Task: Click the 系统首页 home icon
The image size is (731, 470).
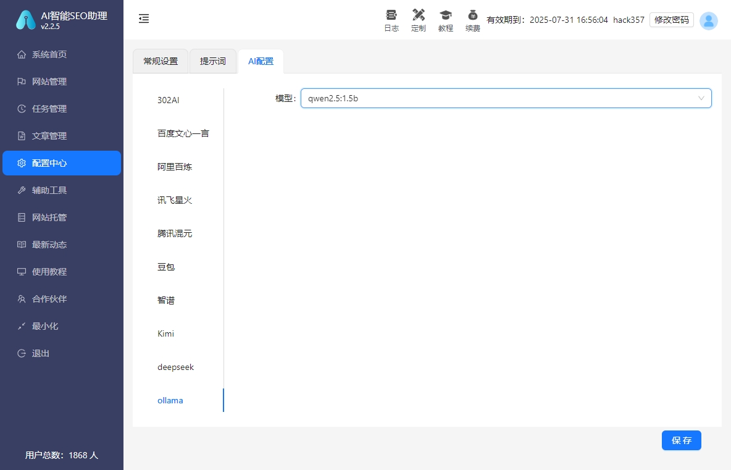Action: [x=22, y=54]
